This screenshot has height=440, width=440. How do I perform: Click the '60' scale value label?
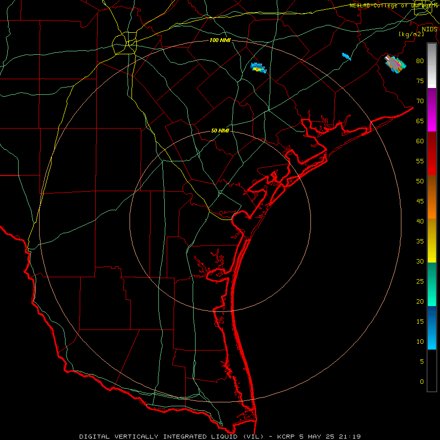(420, 141)
